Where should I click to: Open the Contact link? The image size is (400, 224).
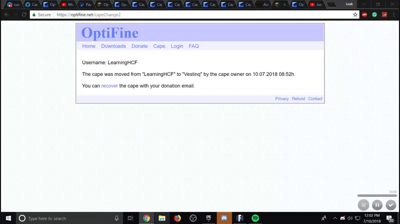pyautogui.click(x=315, y=98)
